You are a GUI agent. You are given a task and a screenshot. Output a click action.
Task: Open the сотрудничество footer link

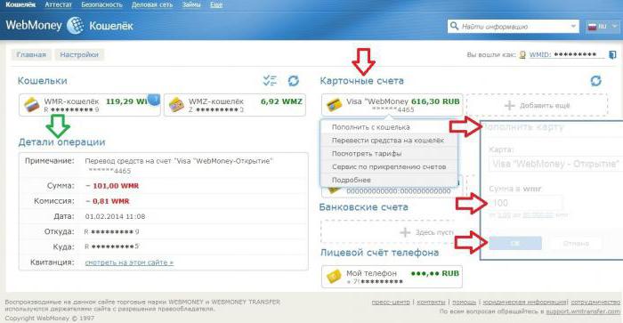[595, 303]
